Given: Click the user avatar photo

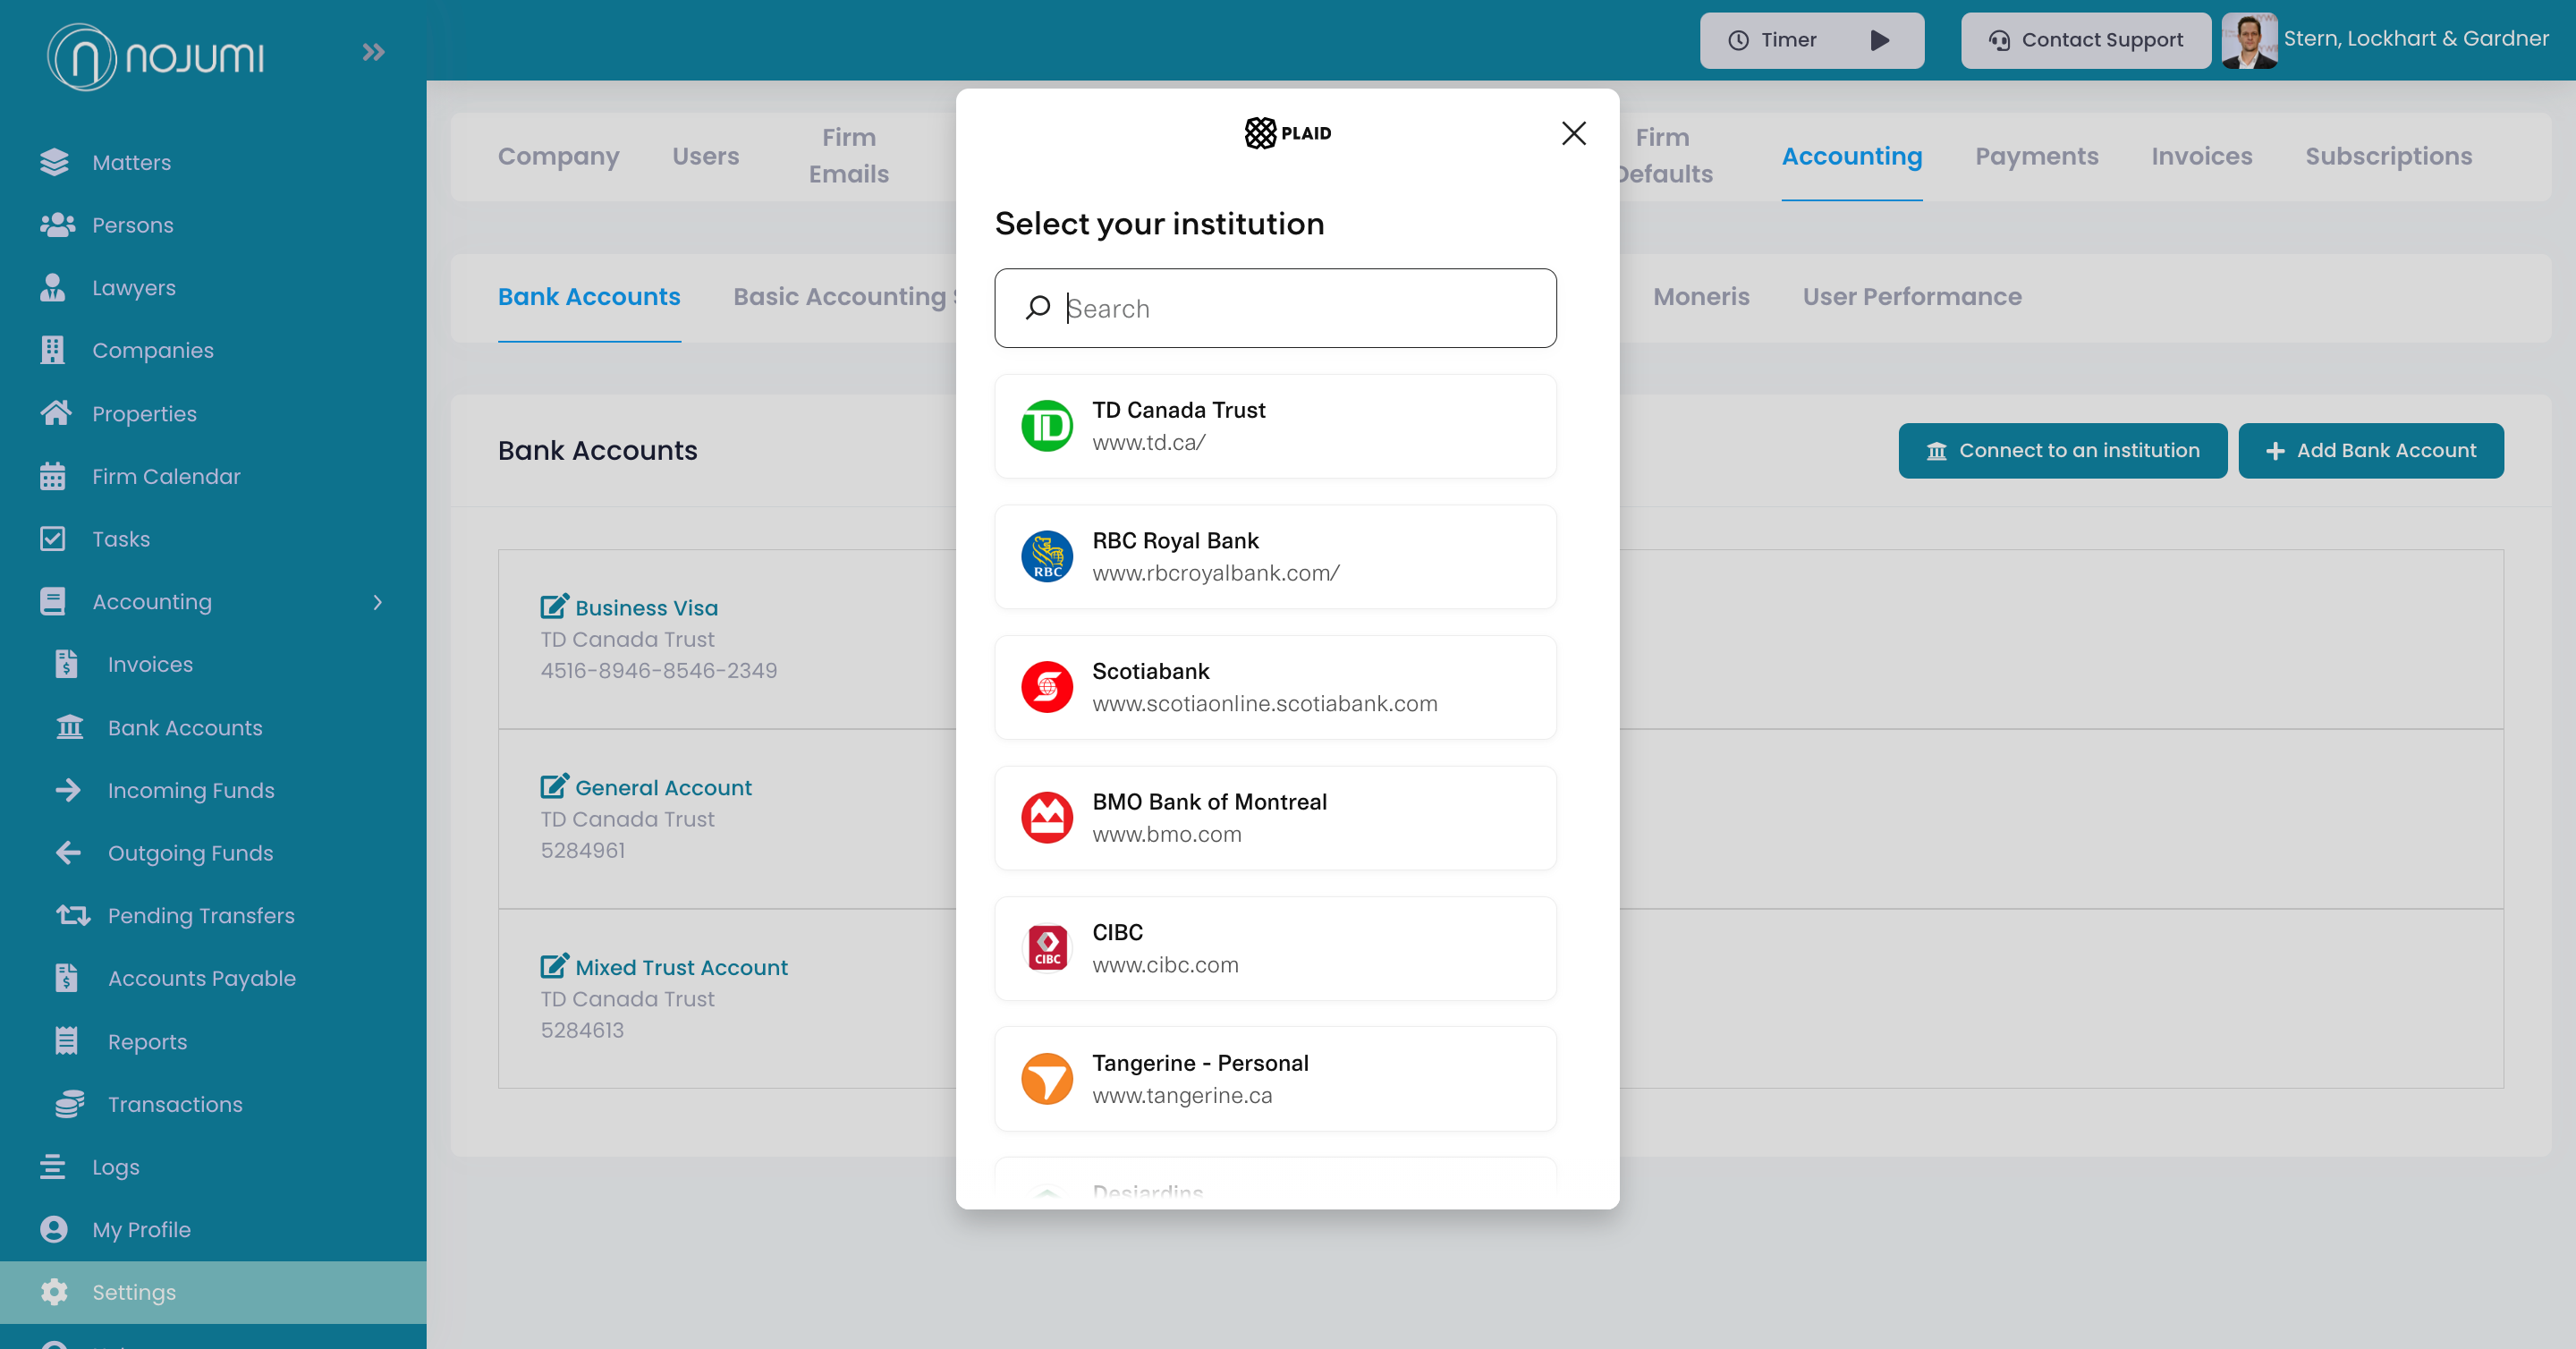Looking at the screenshot, I should (x=2250, y=40).
